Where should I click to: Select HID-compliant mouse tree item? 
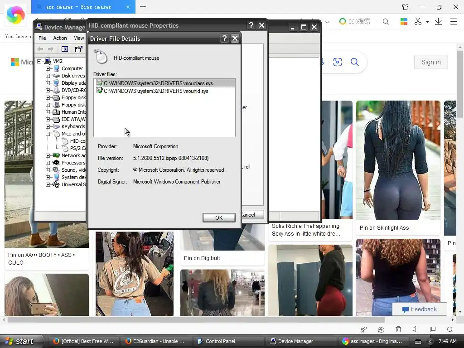74,141
